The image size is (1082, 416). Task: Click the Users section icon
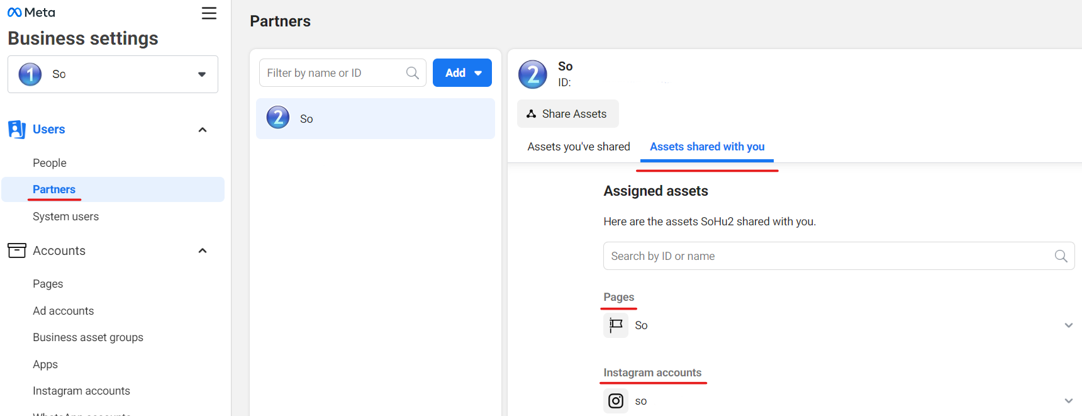[17, 129]
